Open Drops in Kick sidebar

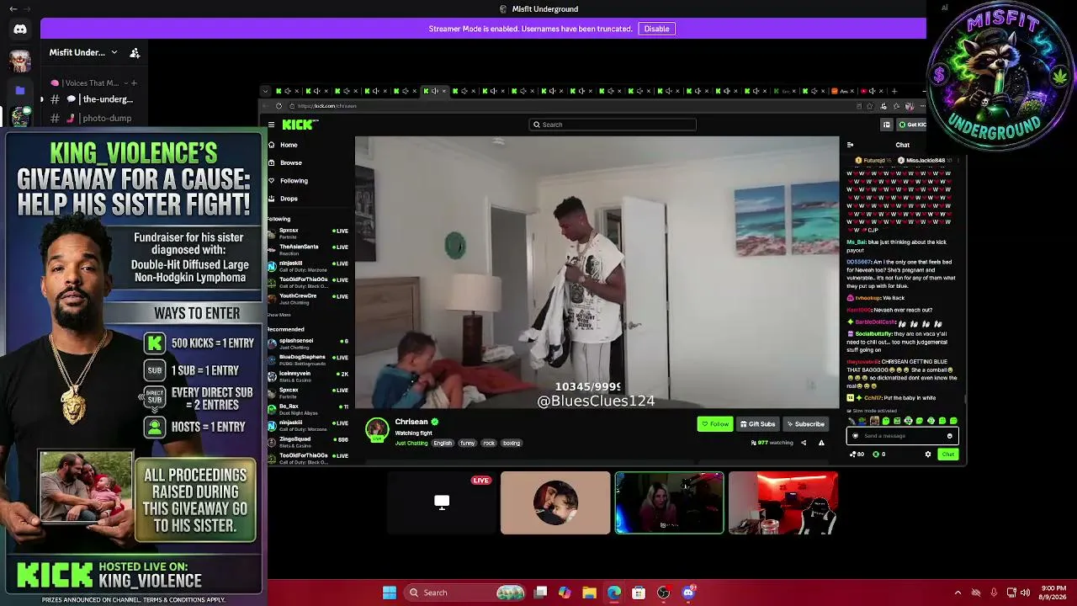pos(289,199)
